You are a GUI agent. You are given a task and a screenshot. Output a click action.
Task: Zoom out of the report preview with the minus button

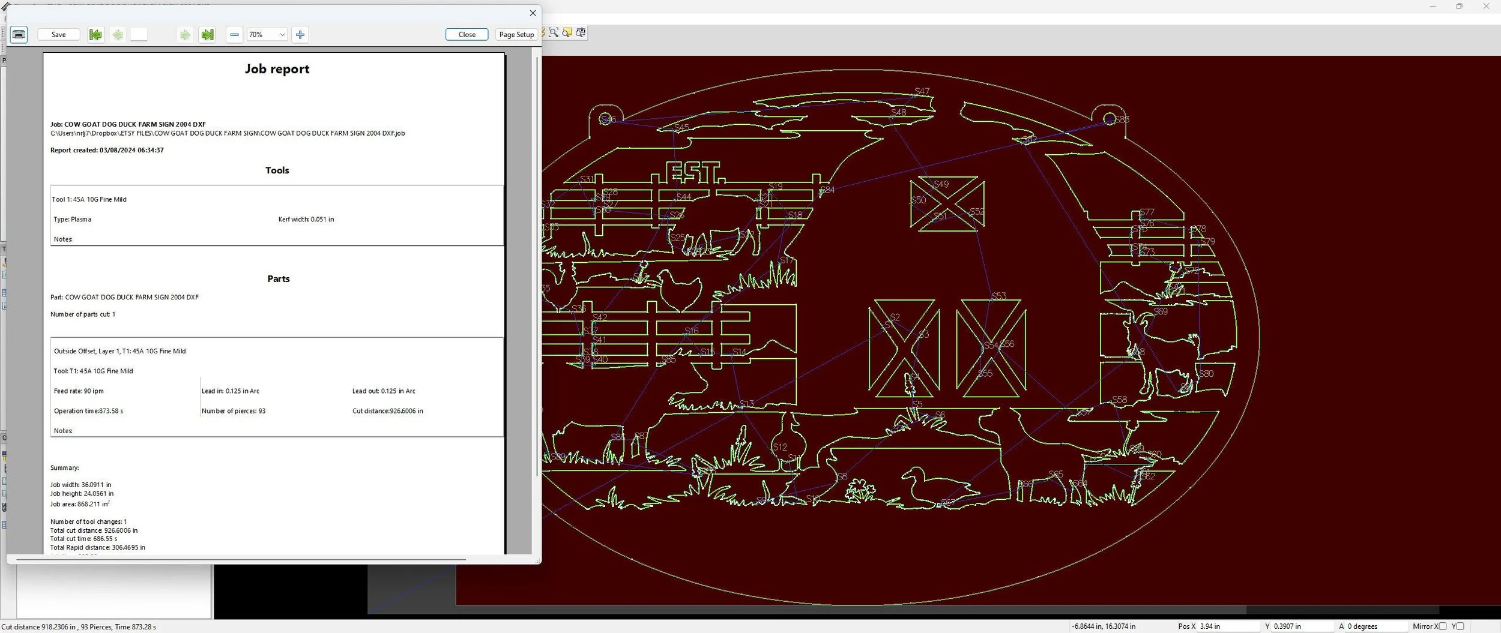(235, 35)
